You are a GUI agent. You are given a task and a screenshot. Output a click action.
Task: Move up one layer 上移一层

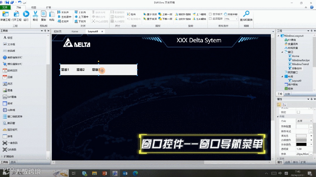tap(165, 14)
